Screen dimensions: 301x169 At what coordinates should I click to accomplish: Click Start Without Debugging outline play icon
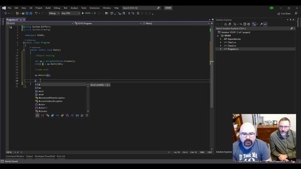tap(95, 13)
